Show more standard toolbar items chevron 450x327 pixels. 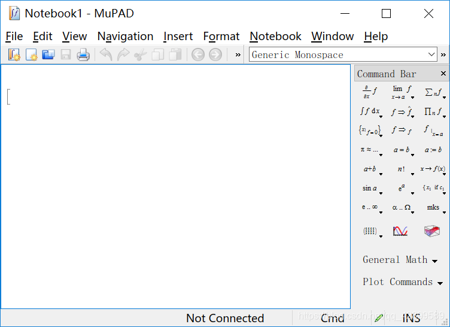click(238, 54)
